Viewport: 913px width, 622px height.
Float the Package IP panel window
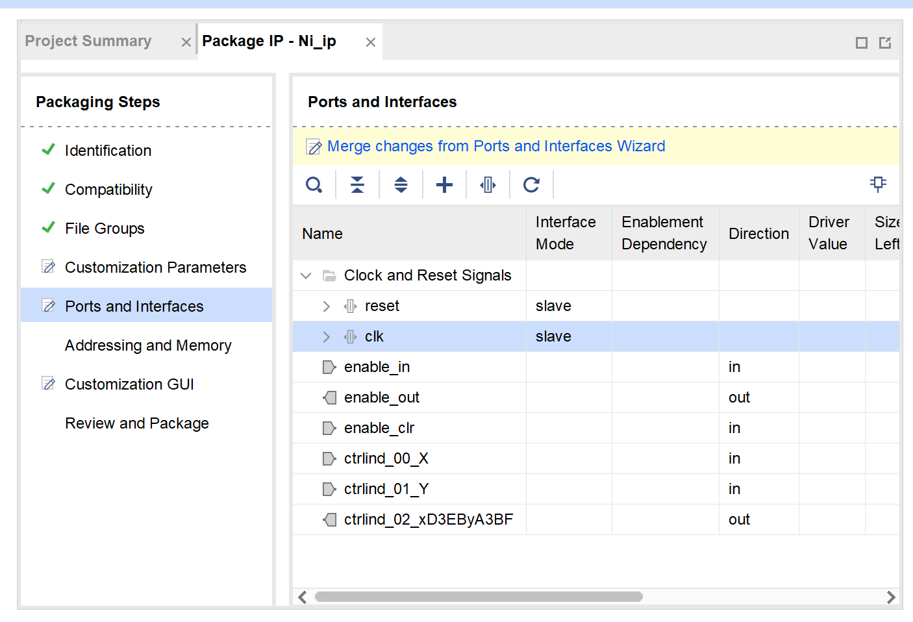[x=885, y=43]
